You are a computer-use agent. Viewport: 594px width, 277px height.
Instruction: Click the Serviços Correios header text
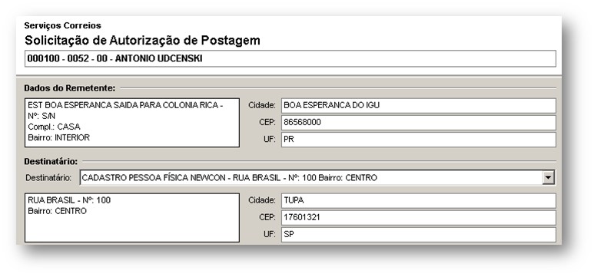coord(62,26)
